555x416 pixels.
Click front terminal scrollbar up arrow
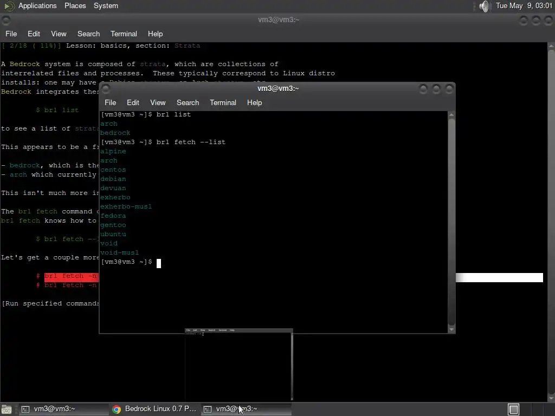pos(451,115)
